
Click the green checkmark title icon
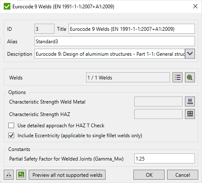(x=7, y=6)
